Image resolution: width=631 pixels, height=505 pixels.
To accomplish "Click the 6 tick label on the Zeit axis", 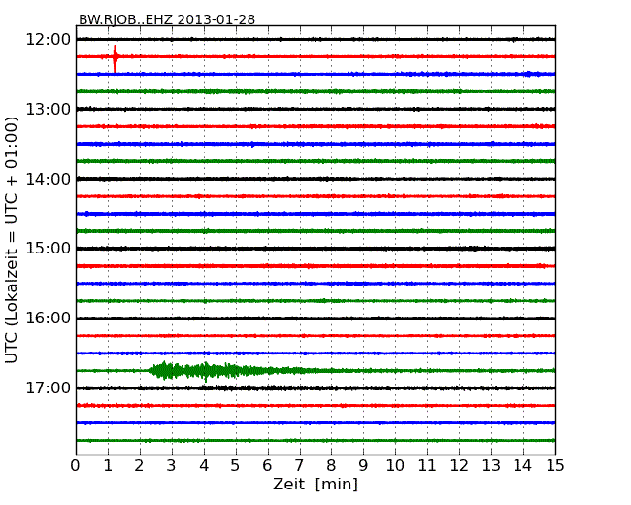I will point(267,466).
